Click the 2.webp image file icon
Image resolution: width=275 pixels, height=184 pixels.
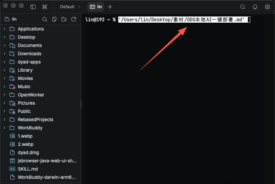[12, 144]
